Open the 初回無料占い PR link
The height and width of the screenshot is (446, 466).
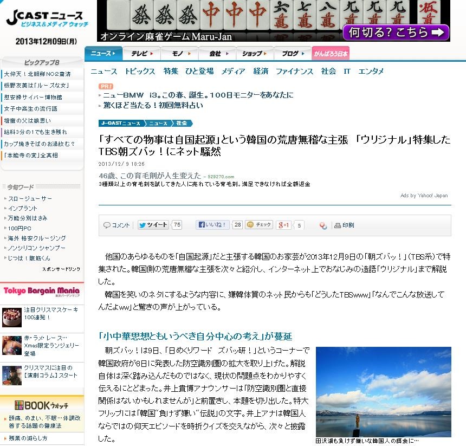(153, 106)
